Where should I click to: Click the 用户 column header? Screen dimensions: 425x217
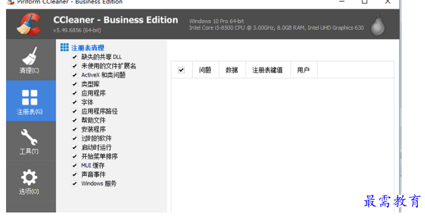(x=304, y=70)
